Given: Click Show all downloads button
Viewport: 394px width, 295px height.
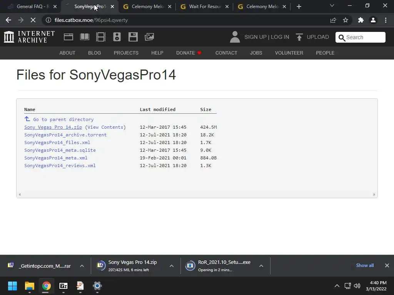Looking at the screenshot, I should pos(365,265).
